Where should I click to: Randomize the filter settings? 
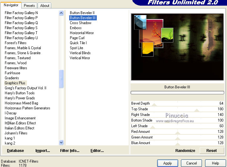pyautogui.click(x=185, y=151)
